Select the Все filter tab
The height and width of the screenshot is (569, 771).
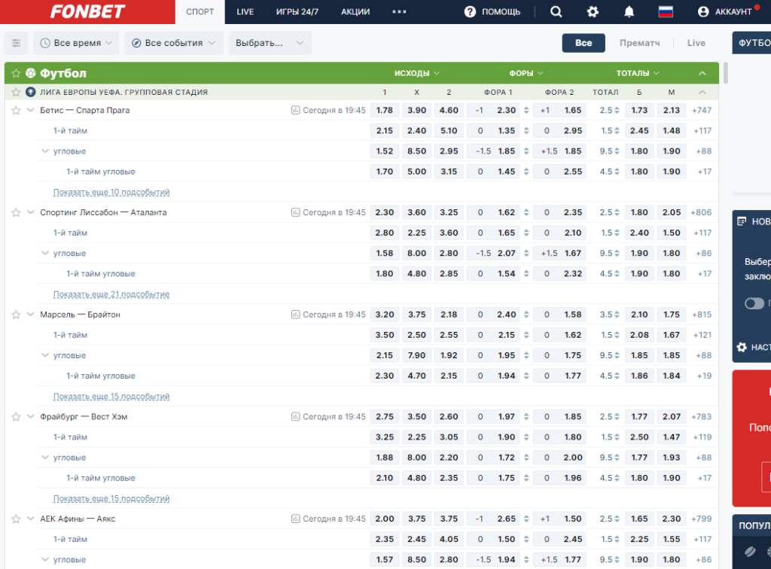click(584, 43)
